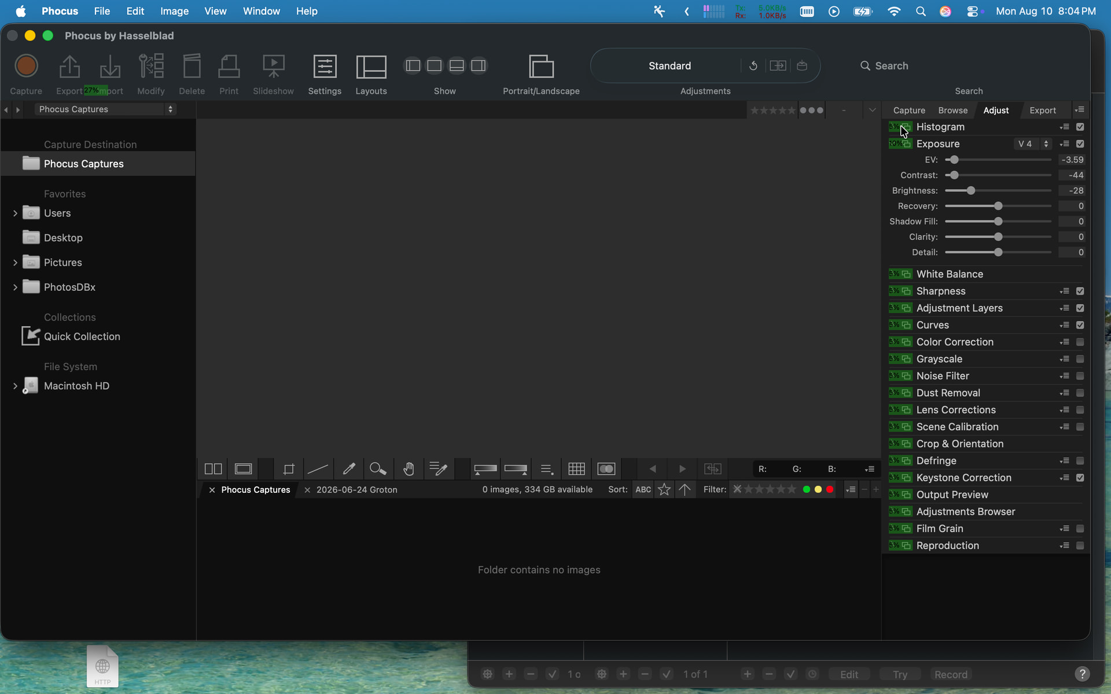Click Record in the background window
The height and width of the screenshot is (694, 1111).
pyautogui.click(x=951, y=674)
